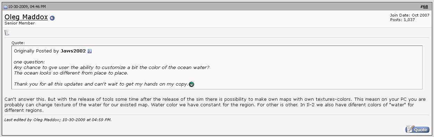Open original post via arrow beside Jaws2002
The image size is (434, 137).
90,51
